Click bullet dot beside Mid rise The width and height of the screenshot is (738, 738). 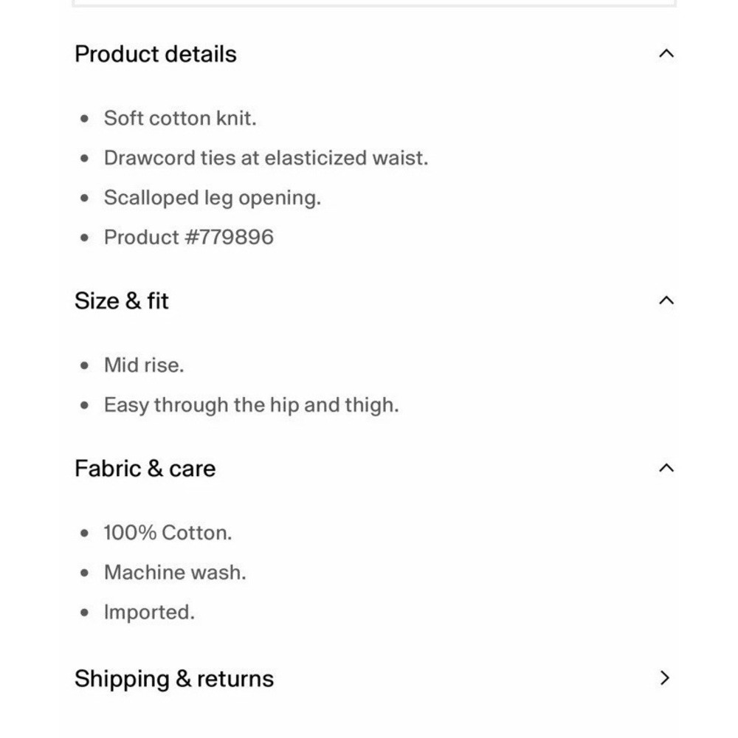pos(84,366)
